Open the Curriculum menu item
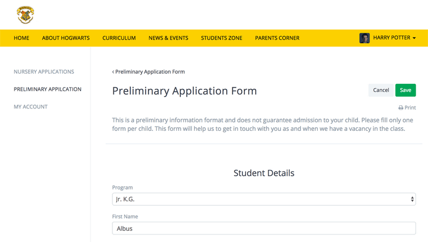 pos(119,38)
